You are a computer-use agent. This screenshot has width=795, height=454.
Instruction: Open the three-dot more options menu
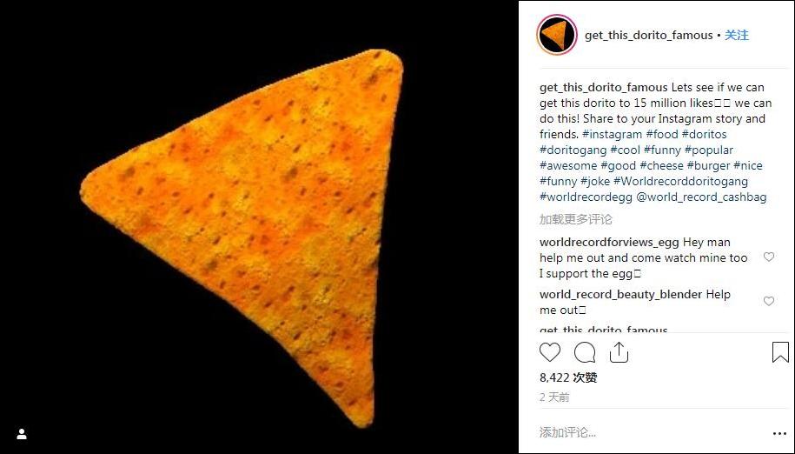779,433
